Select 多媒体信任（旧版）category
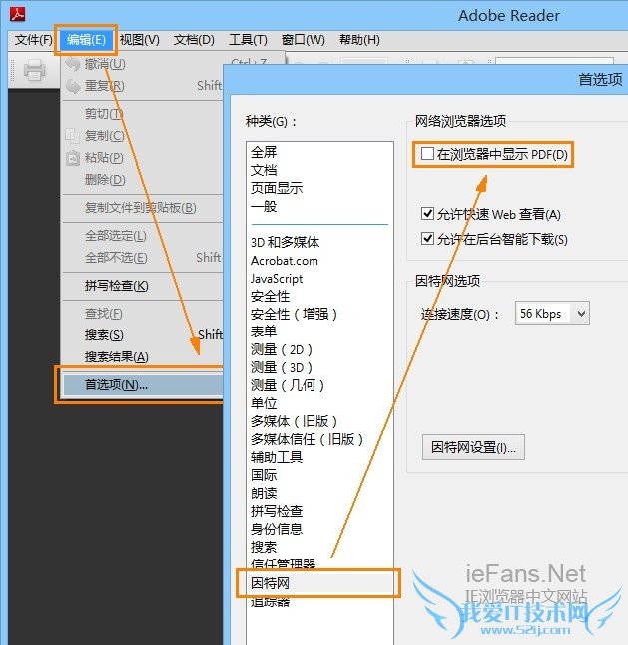 click(308, 439)
